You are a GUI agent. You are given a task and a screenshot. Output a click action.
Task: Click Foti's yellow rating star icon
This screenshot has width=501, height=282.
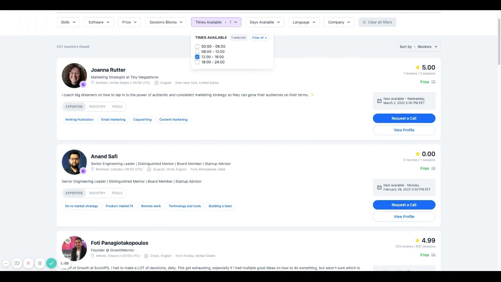click(418, 240)
